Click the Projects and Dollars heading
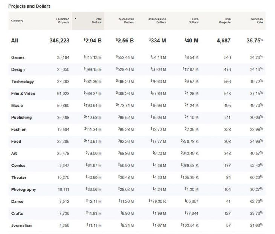This screenshot has height=234, width=275. [29, 6]
